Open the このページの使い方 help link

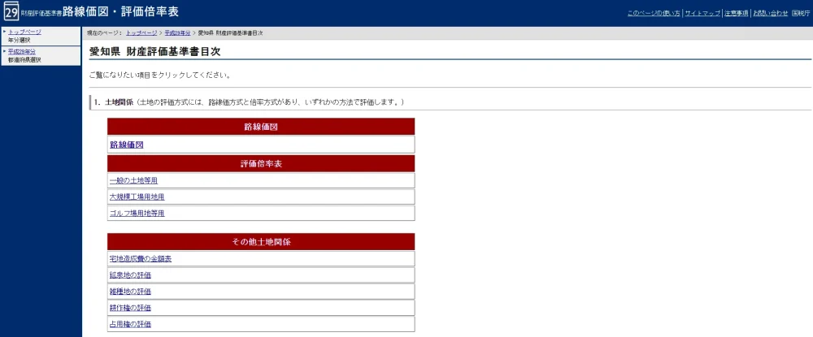pos(654,14)
